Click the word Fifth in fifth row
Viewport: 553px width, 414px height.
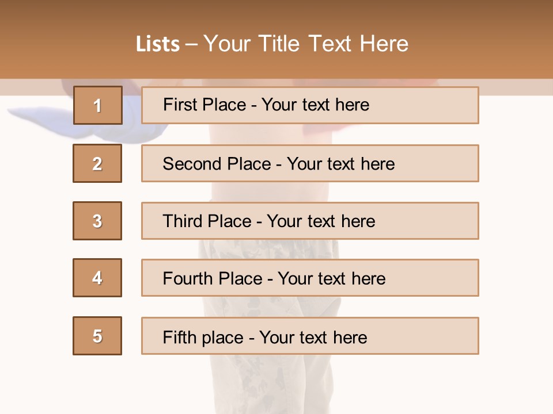[179, 337]
